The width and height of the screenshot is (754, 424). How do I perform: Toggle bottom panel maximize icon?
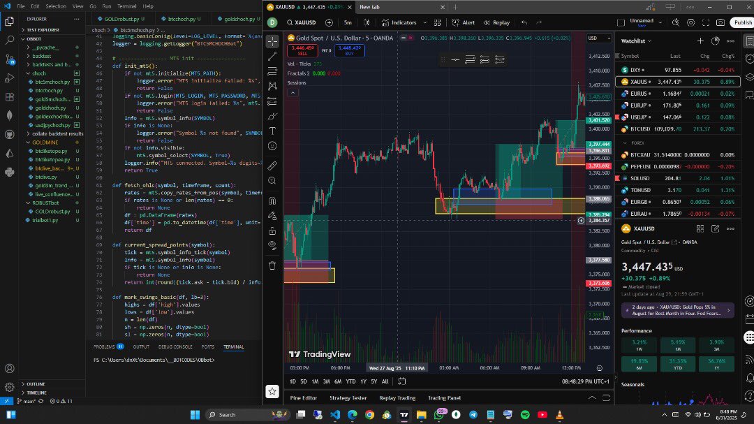[606, 398]
